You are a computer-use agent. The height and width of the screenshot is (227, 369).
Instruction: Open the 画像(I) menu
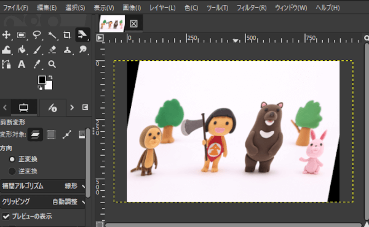click(x=132, y=8)
